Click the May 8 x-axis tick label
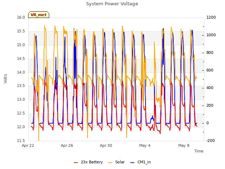Viewport: 225px width, 169px height. click(184, 145)
